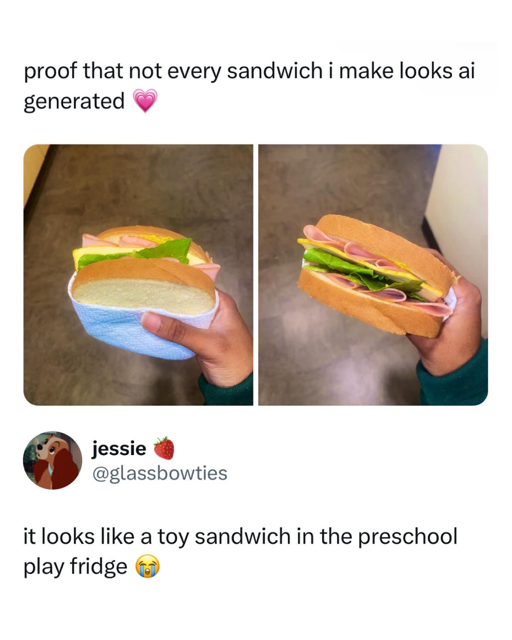Click the pink heart emoji after generated
This screenshot has width=512, height=640.
coord(145,101)
